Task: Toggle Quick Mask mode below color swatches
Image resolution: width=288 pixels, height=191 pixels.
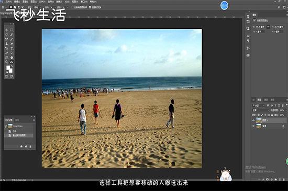Action: tap(7, 76)
